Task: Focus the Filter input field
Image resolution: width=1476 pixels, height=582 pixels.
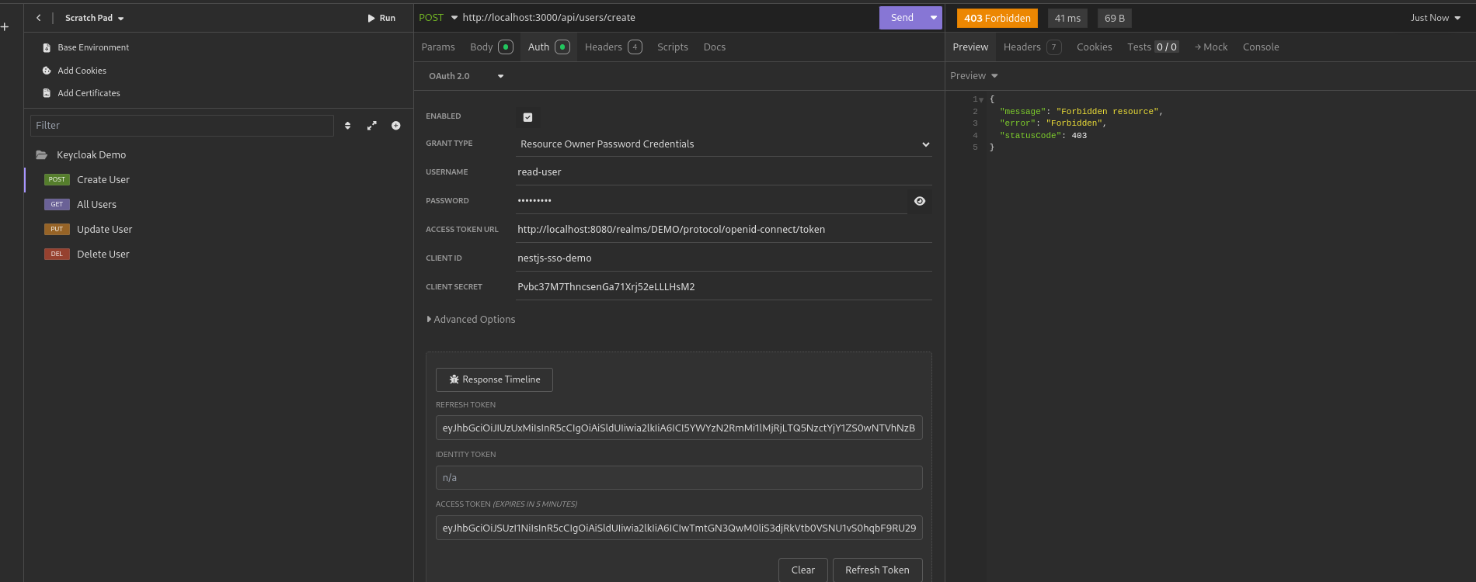Action: (182, 125)
